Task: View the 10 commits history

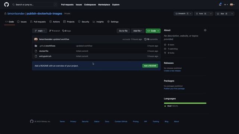Action: 151,39
